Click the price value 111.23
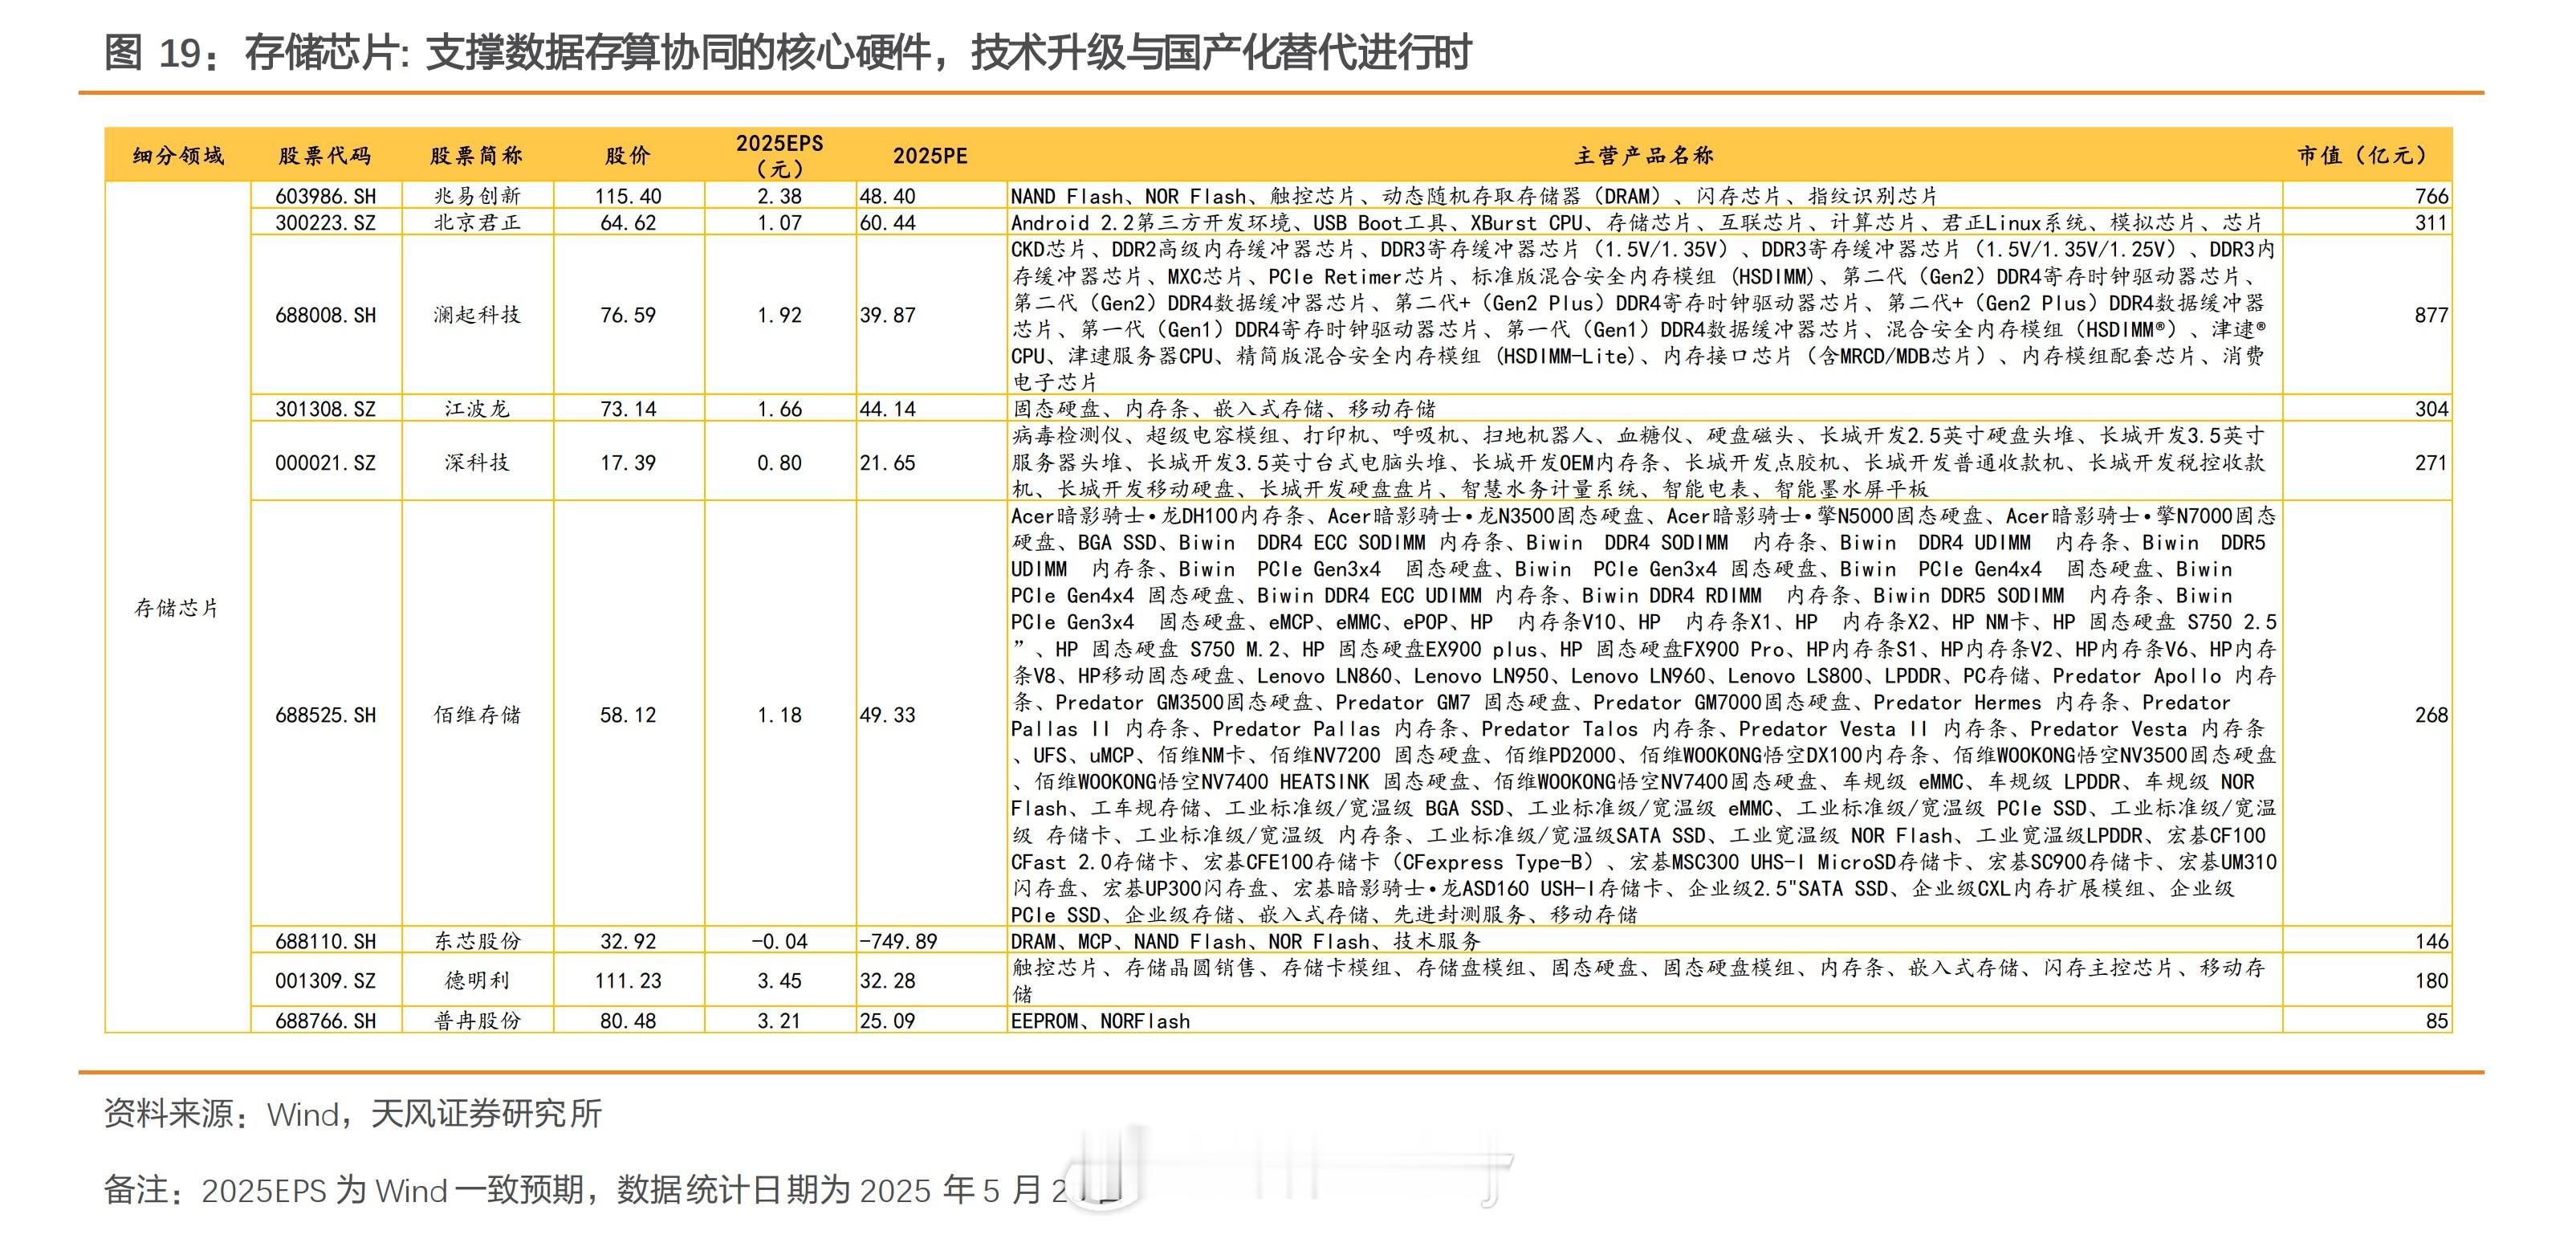Image resolution: width=2576 pixels, height=1239 pixels. 628,980
